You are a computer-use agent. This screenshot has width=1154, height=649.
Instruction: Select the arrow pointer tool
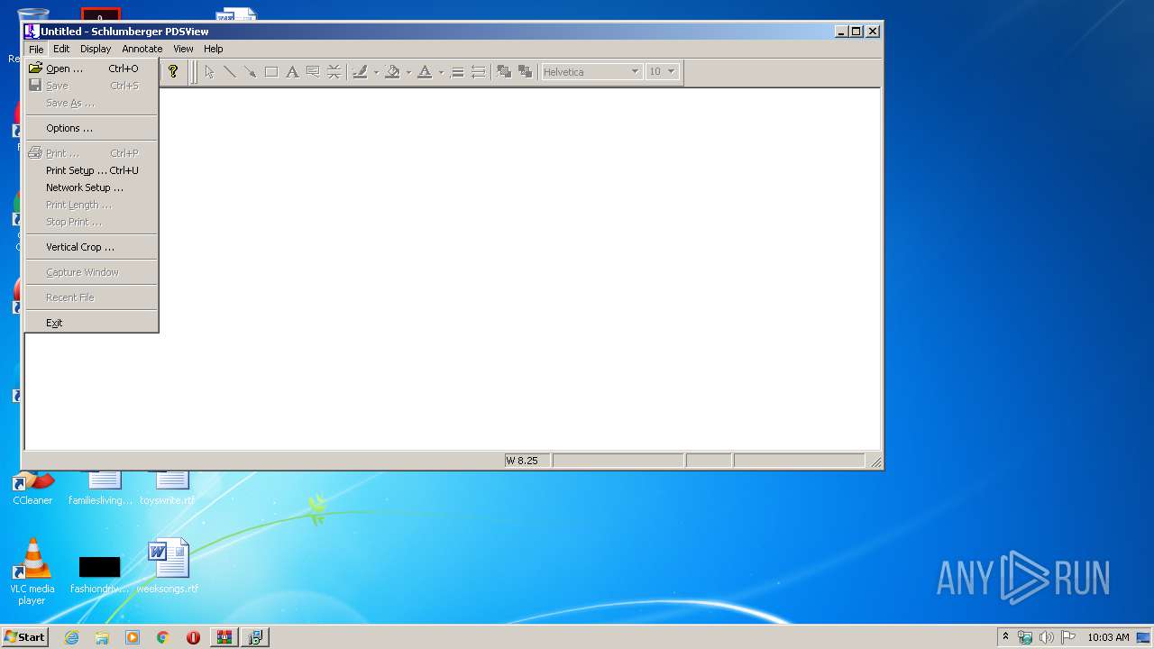tap(209, 71)
